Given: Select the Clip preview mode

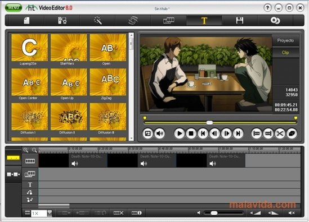Looking at the screenshot, I should [285, 52].
